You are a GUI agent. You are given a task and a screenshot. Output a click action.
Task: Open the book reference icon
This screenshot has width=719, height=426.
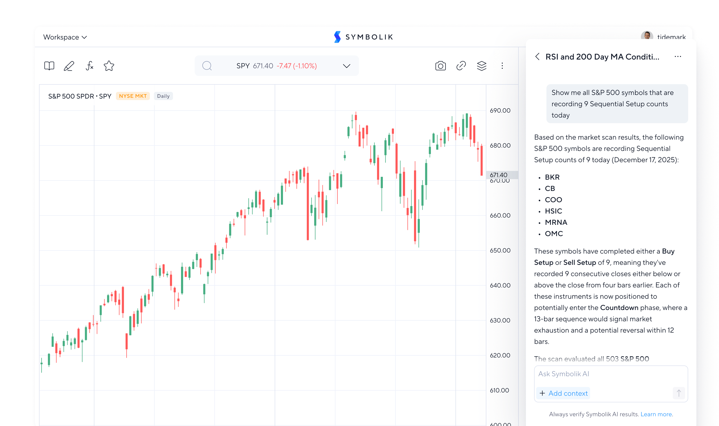pos(49,66)
